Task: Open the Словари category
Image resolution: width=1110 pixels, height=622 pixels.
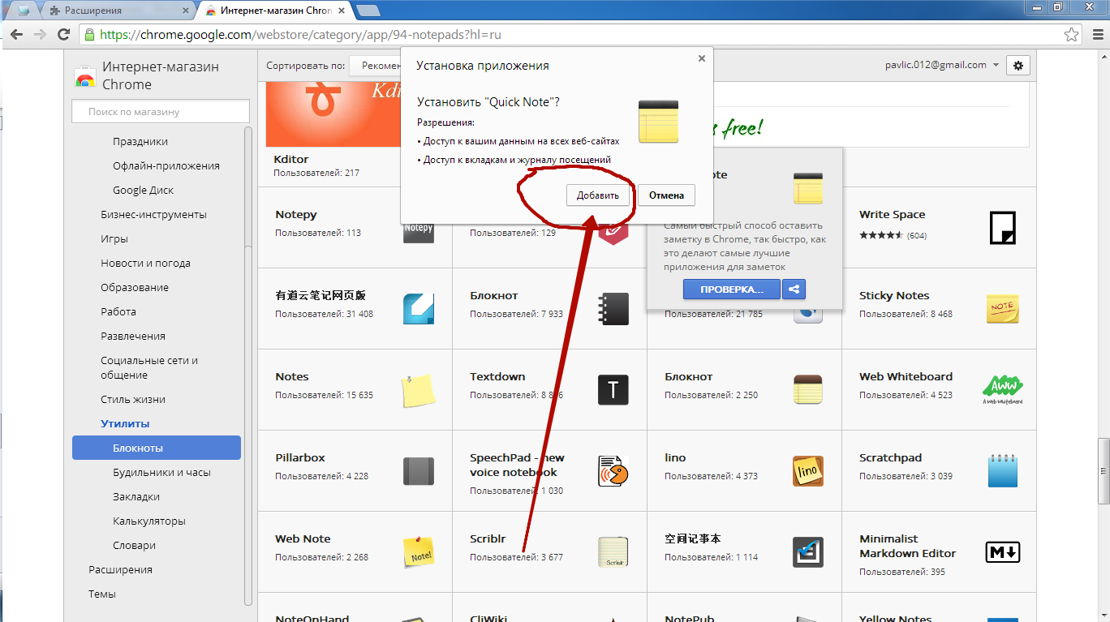Action: [x=134, y=545]
